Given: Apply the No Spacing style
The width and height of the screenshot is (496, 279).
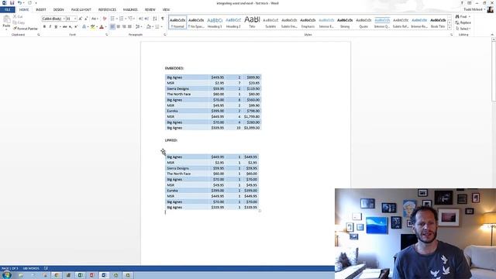Looking at the screenshot, I should coord(196,22).
